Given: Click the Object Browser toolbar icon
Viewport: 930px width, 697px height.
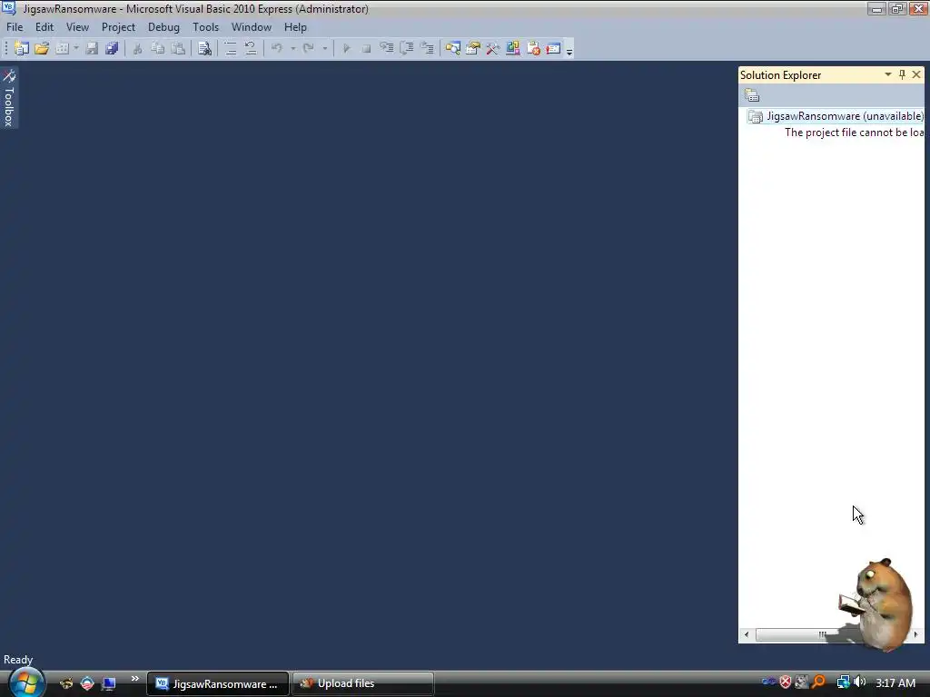Looking at the screenshot, I should tap(513, 49).
